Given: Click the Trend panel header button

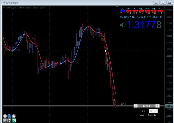Looking at the screenshot, I should point(146,106).
